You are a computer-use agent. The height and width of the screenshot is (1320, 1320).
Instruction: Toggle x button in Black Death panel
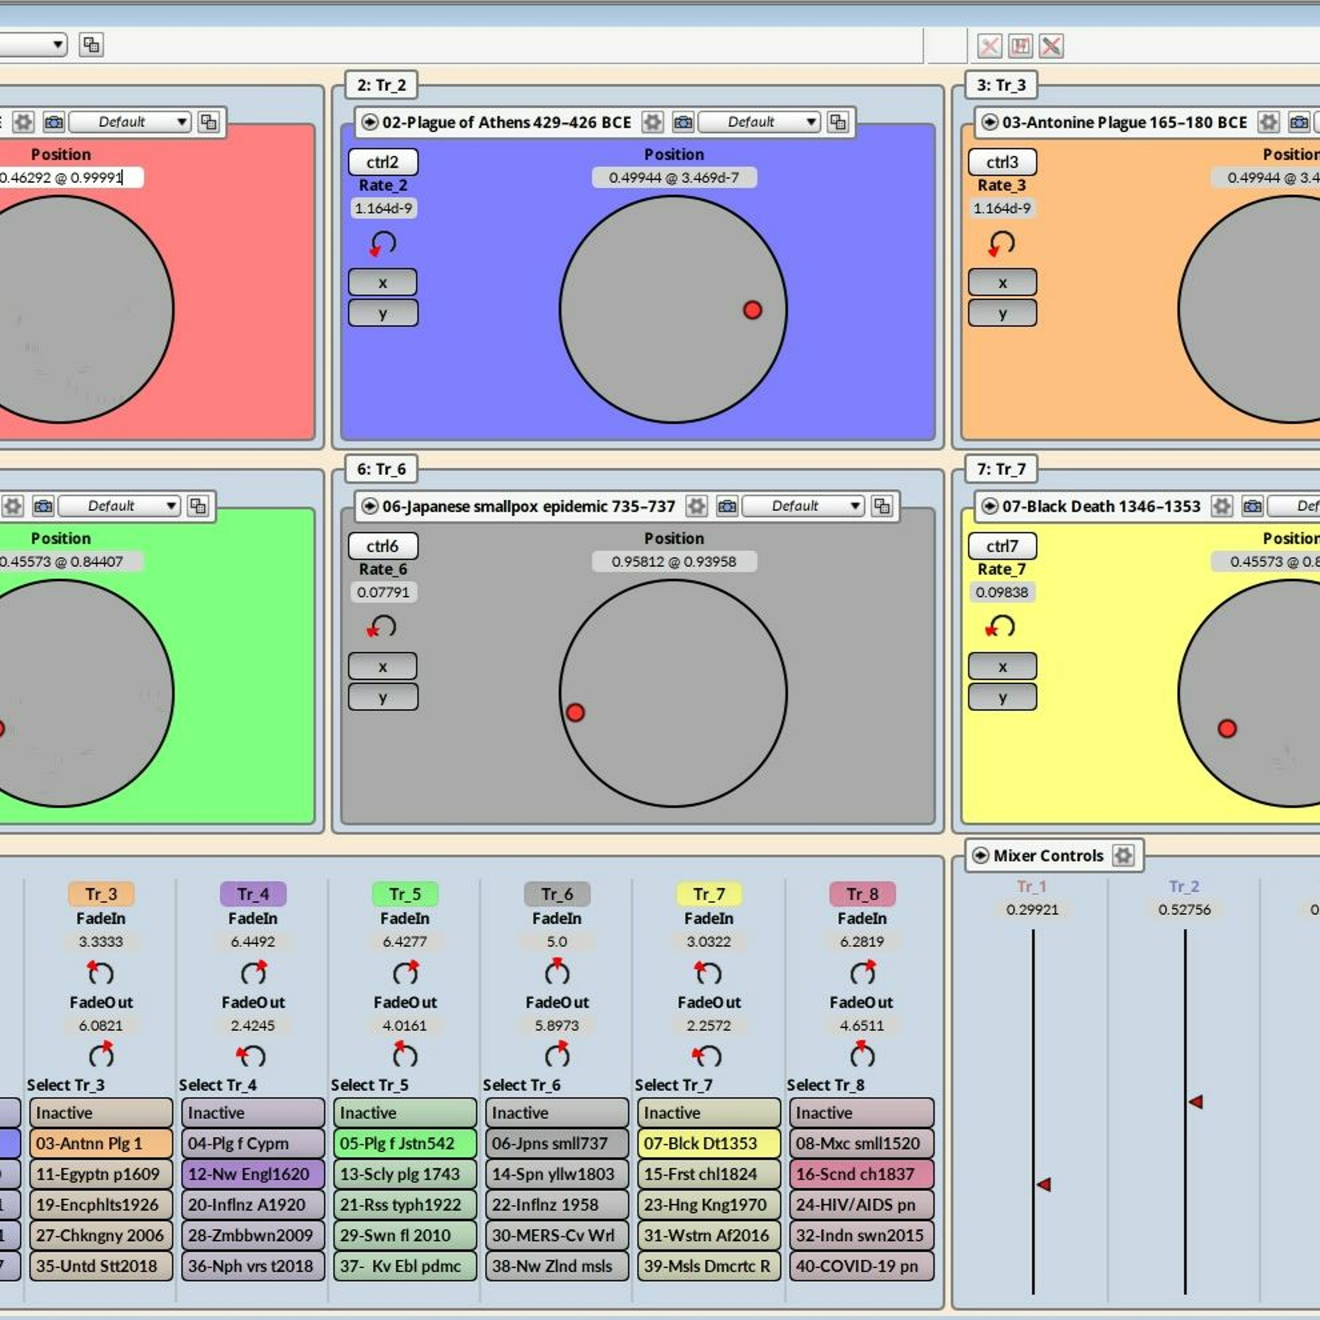[1002, 666]
